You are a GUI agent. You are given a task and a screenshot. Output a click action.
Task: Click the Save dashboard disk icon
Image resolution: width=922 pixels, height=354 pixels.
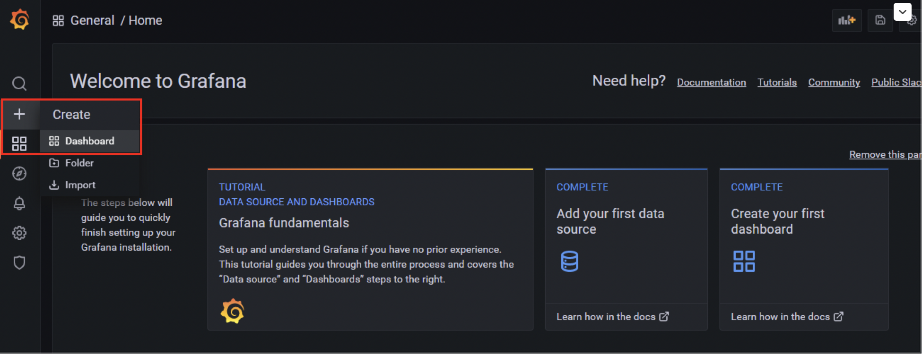click(x=880, y=20)
